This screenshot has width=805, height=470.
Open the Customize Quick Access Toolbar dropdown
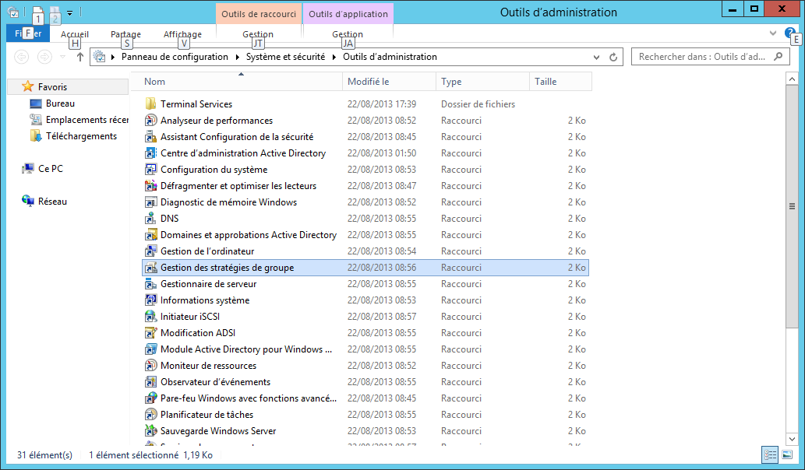coord(70,12)
